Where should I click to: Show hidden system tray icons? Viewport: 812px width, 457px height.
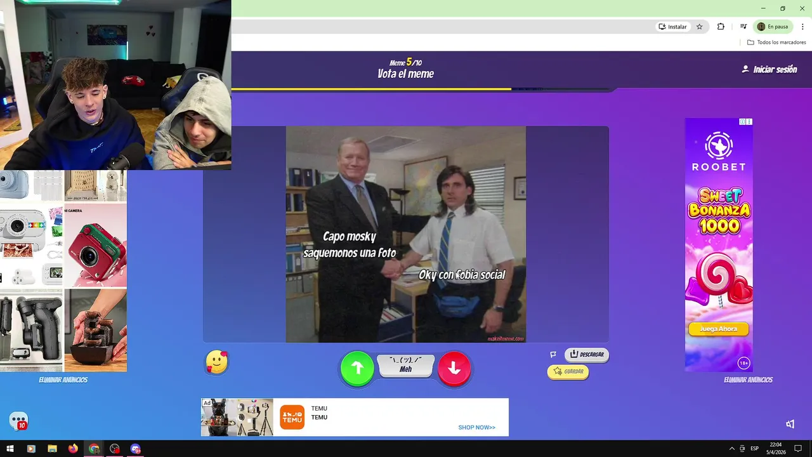731,449
